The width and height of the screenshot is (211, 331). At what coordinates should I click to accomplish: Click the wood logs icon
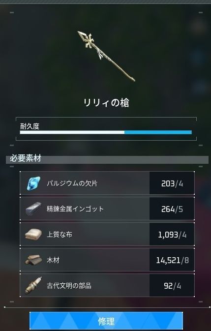click(x=33, y=260)
